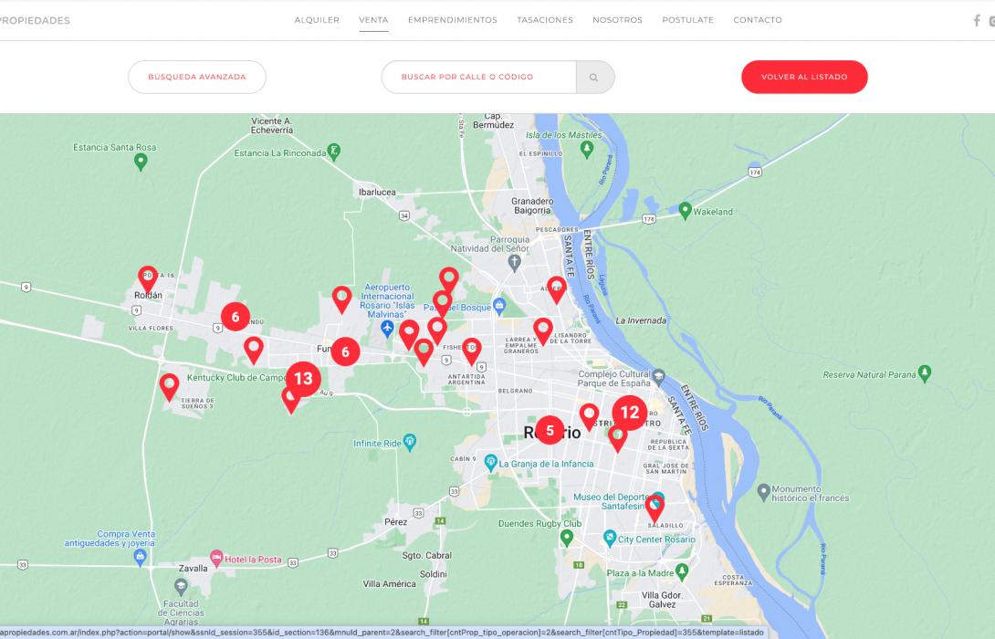Click the Monumento histórico el francés marker

click(764, 492)
